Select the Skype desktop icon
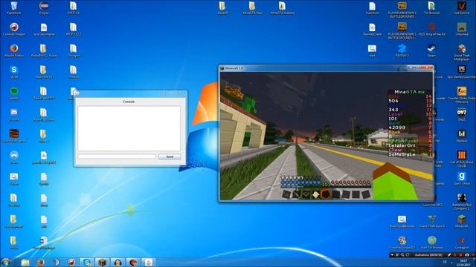The image size is (476, 267). coord(14,72)
